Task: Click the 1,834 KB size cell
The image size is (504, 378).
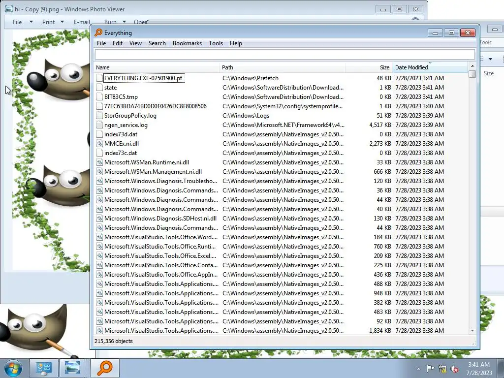Action: coord(380,330)
